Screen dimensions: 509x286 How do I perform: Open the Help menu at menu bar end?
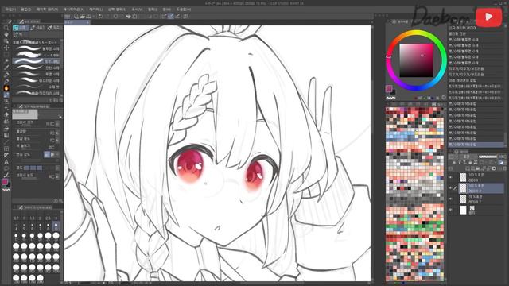point(184,10)
